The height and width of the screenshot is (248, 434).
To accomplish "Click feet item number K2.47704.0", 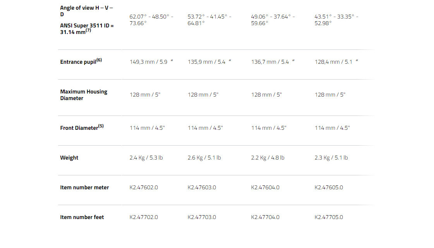I will click(x=265, y=217).
